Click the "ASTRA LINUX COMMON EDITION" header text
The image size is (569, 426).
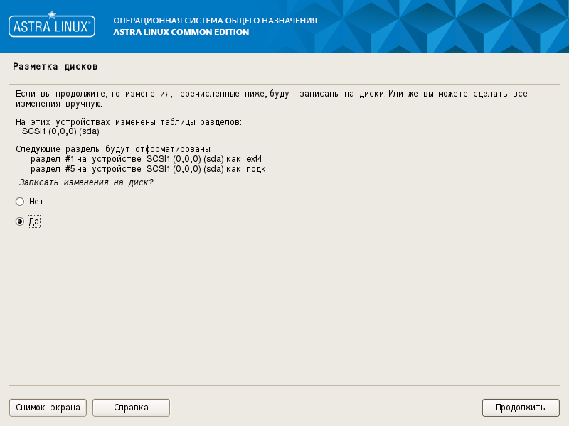tap(181, 32)
